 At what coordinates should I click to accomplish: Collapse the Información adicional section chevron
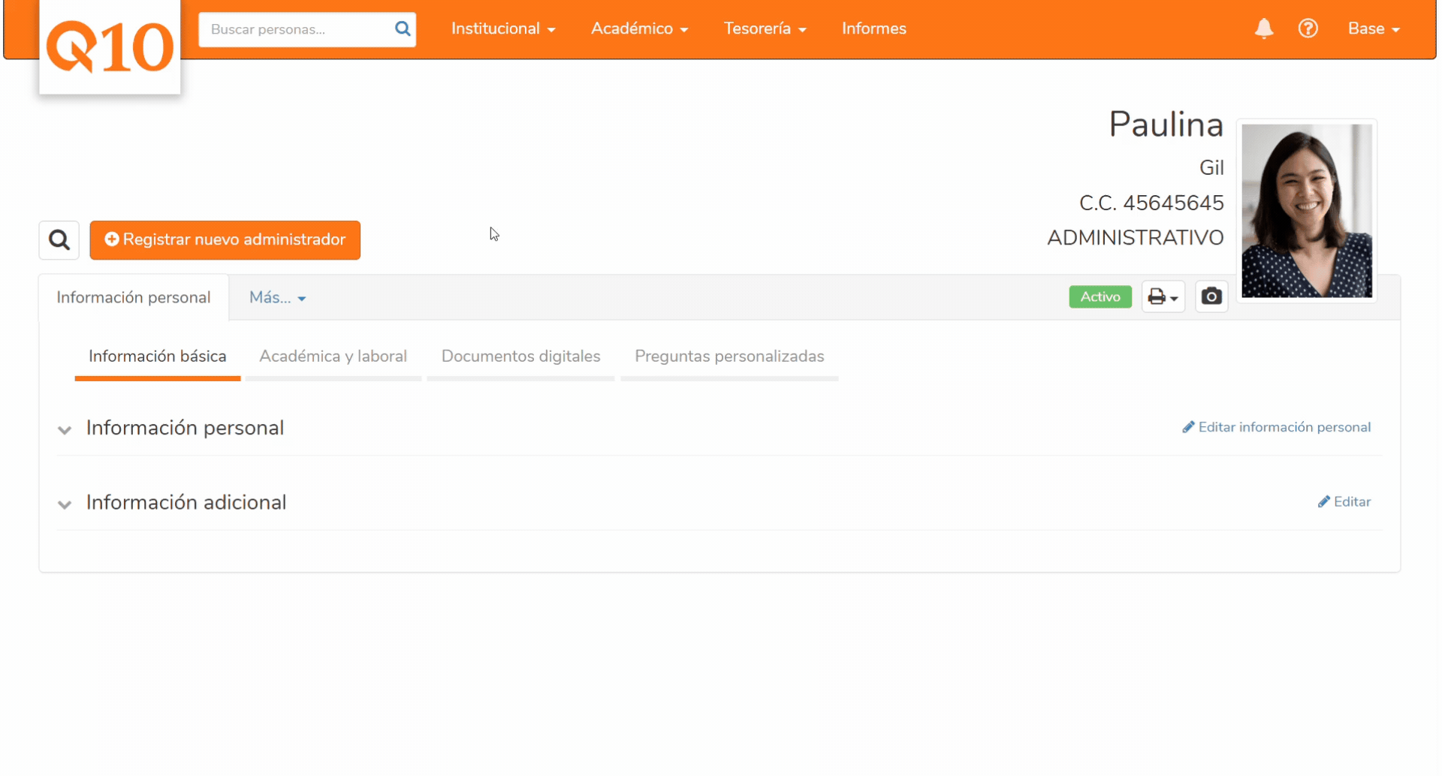(x=65, y=504)
